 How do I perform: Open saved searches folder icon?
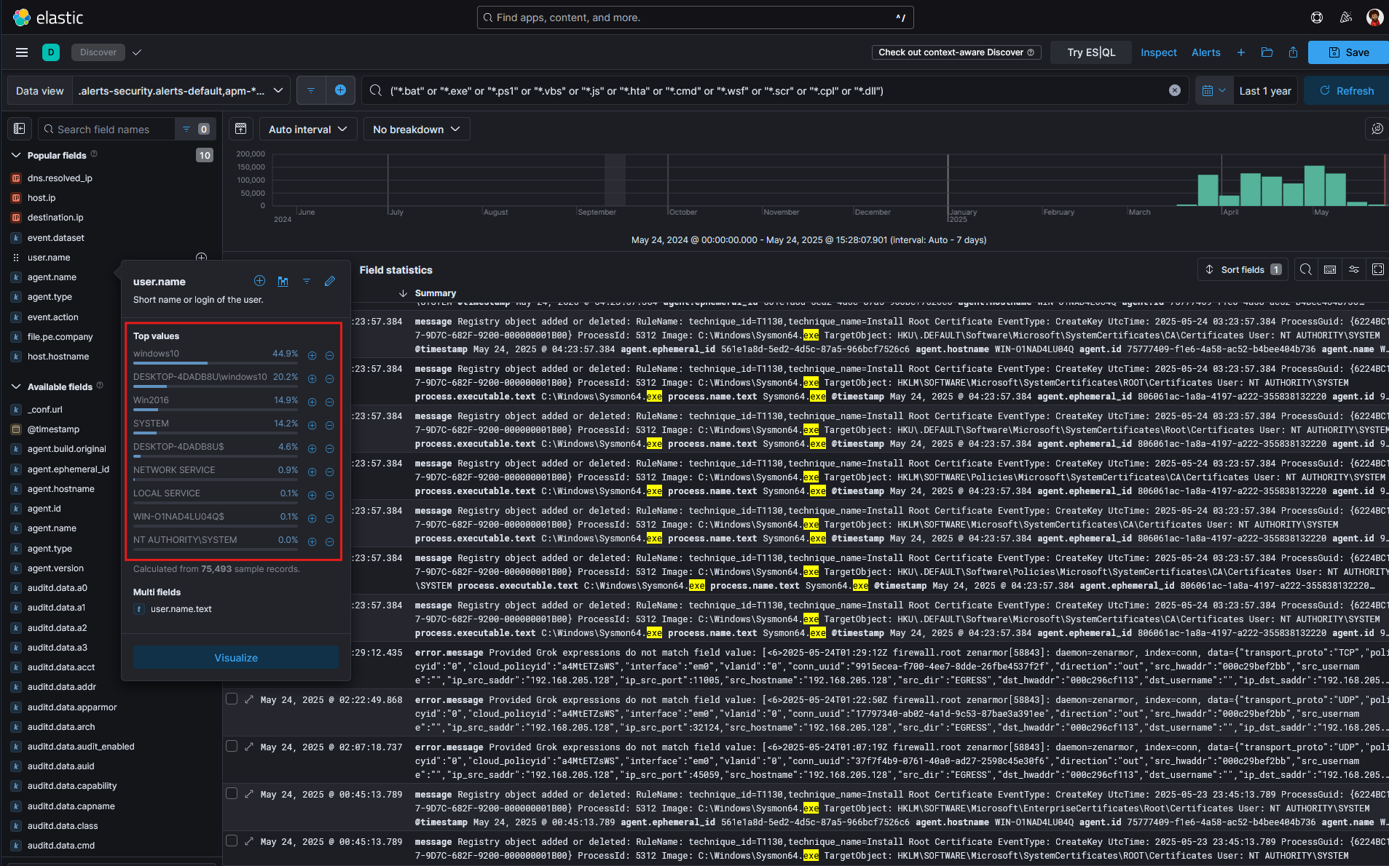(1267, 52)
